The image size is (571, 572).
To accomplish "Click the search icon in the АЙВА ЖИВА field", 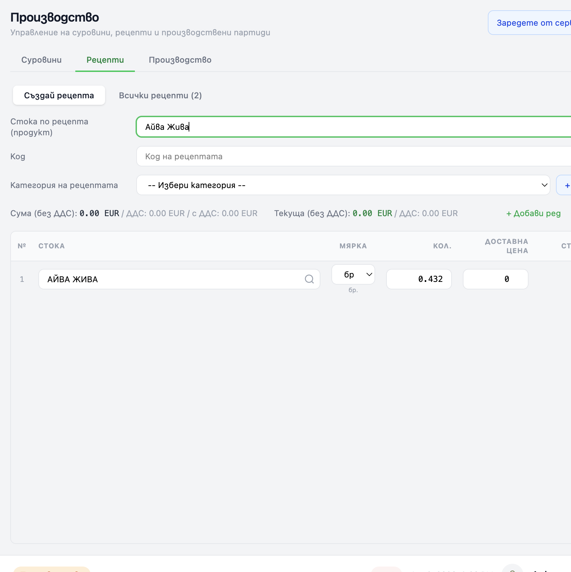I will [309, 279].
